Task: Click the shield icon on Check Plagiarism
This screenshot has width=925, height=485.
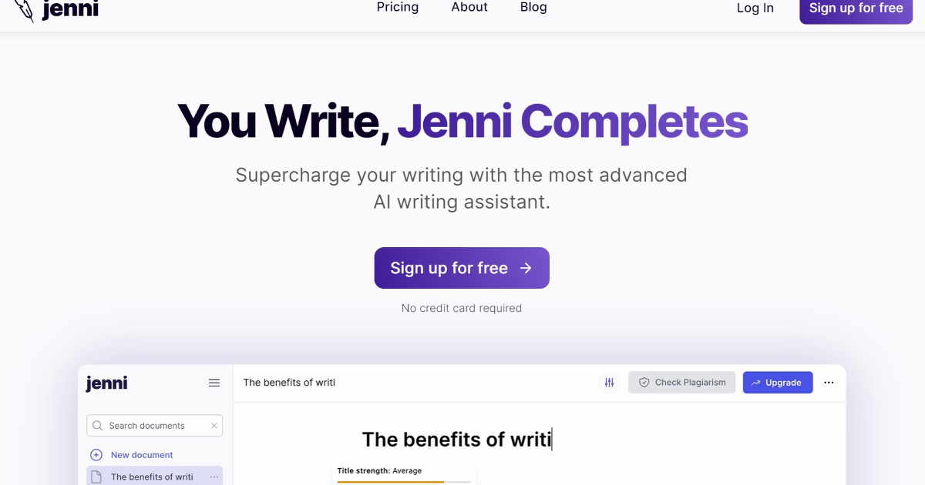Action: tap(643, 382)
